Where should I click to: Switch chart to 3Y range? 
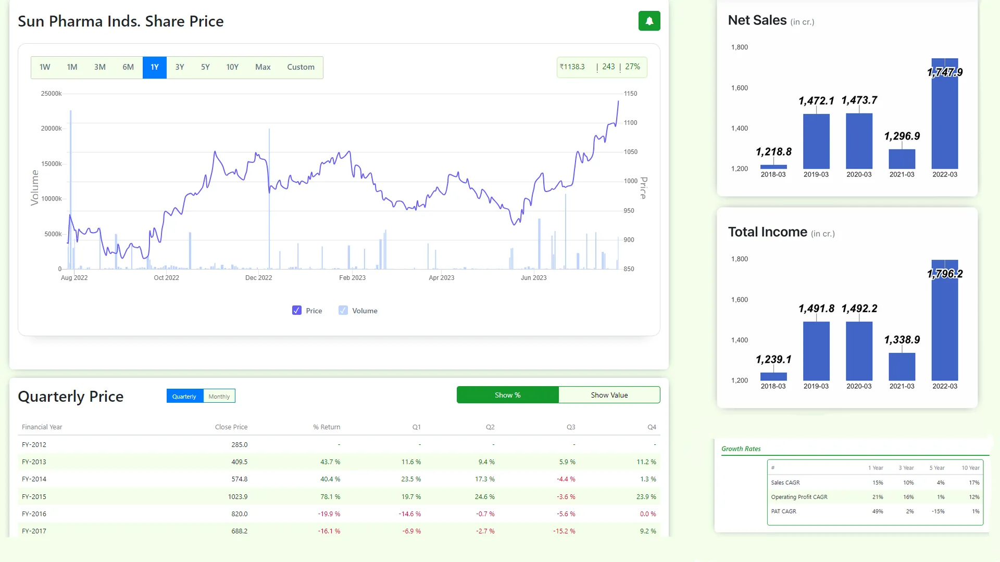180,67
